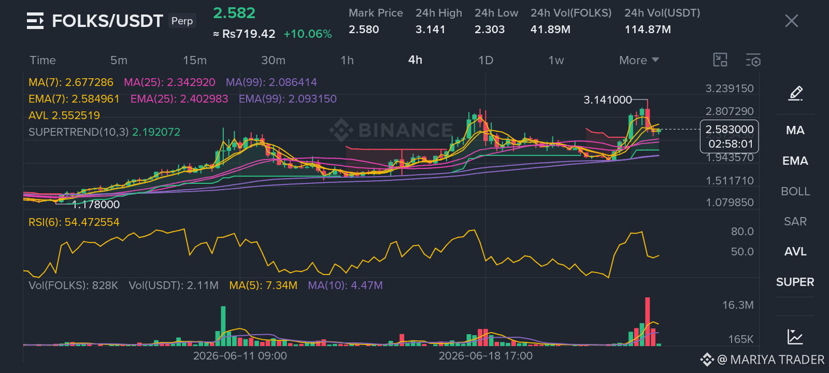Click the volume MA(10): 4.47M label
Image resolution: width=829 pixels, height=373 pixels.
345,285
